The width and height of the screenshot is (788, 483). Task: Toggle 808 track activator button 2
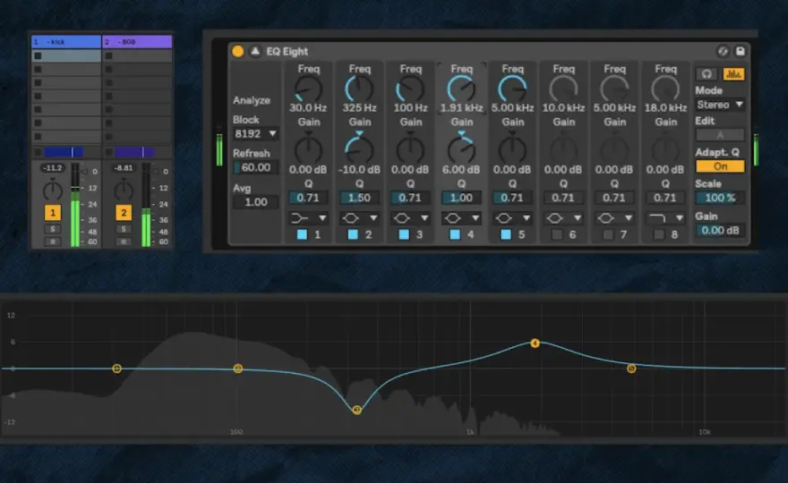coord(124,213)
